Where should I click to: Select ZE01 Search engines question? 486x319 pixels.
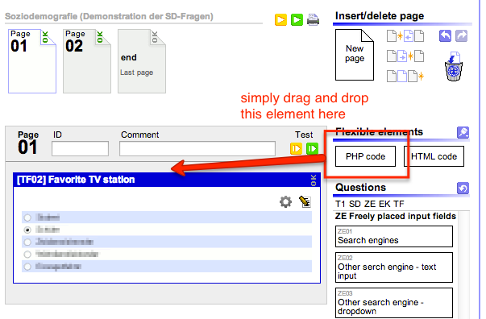(394, 236)
